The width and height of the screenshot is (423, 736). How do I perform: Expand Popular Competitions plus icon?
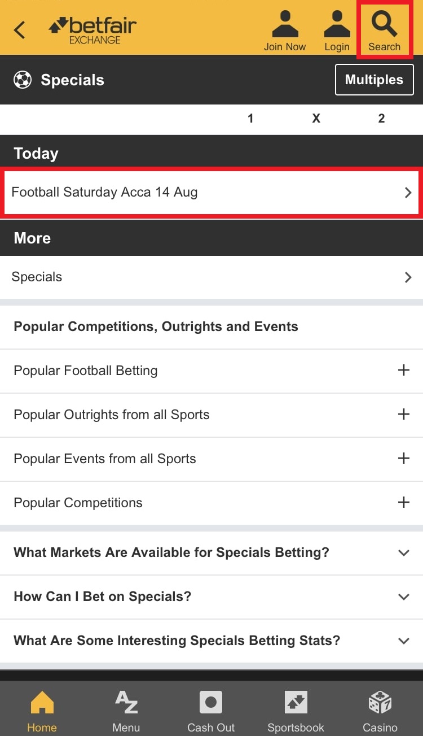coord(403,503)
